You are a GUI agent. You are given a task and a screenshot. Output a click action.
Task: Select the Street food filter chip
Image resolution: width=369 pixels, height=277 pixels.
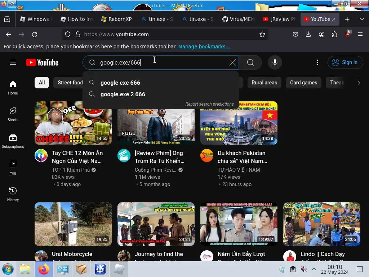[x=69, y=83]
